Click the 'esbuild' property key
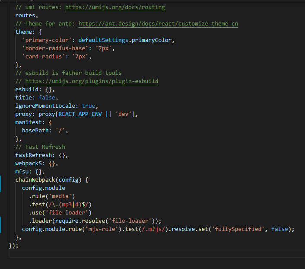This screenshot has height=269, width=305. pyautogui.click(x=27, y=90)
